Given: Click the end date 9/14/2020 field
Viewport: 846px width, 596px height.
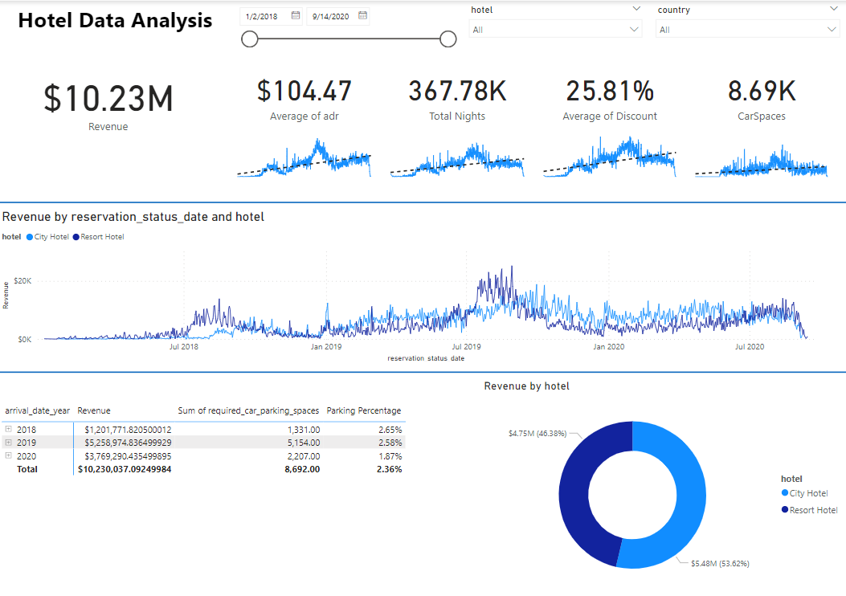Looking at the screenshot, I should [330, 16].
